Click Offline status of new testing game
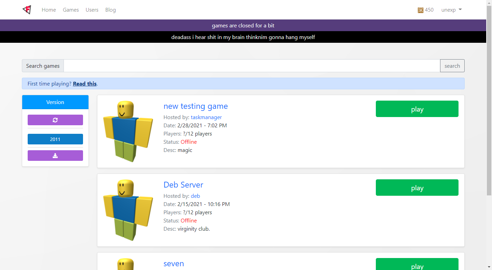Screen dimensions: 492x270 [189, 142]
